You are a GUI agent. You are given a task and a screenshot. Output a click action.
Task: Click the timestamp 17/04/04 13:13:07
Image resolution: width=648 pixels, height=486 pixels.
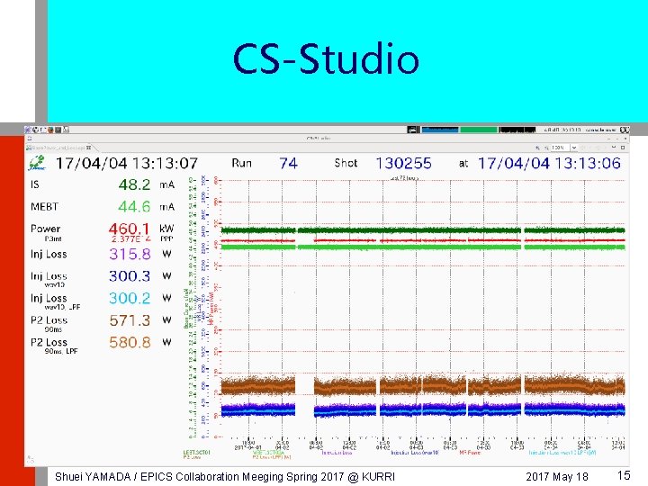click(127, 163)
